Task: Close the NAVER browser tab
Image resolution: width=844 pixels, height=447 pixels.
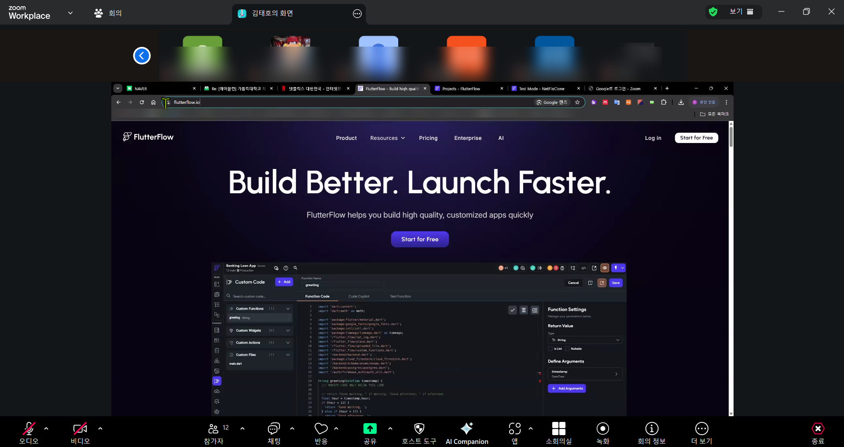Action: tap(194, 88)
